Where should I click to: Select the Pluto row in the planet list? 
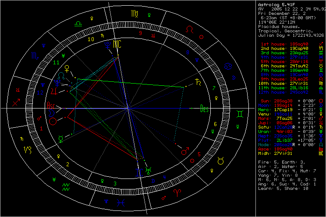[x=278, y=140]
